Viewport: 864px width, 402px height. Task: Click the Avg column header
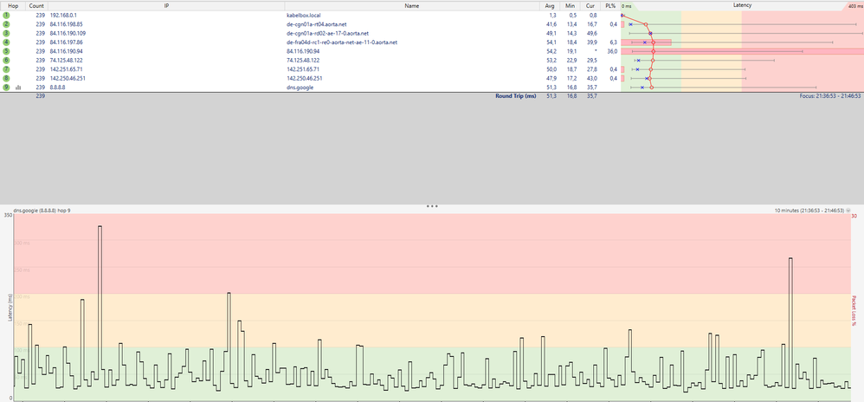[549, 5]
